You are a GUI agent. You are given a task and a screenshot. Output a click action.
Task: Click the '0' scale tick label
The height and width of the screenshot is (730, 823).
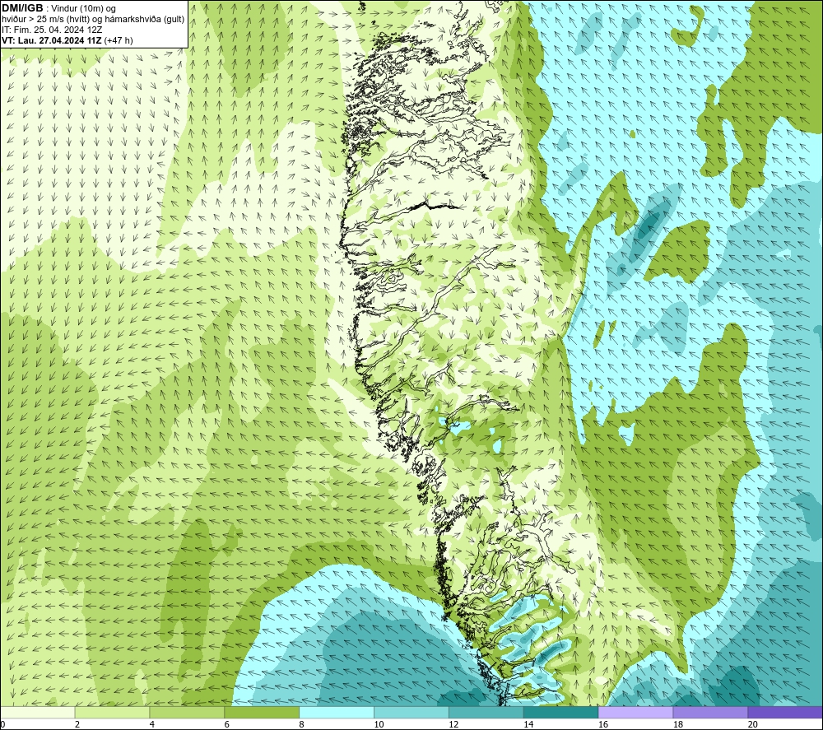pos(2,724)
